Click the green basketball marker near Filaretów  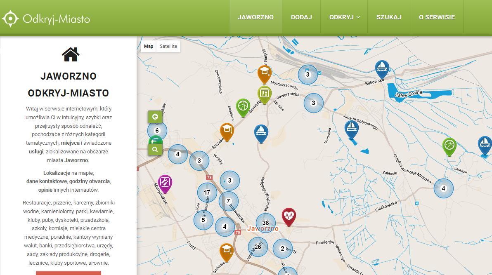coord(449,146)
